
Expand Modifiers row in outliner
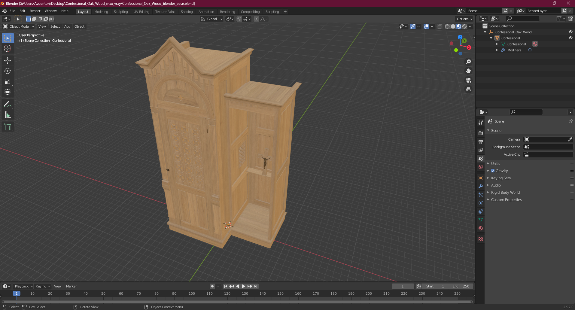(x=497, y=50)
